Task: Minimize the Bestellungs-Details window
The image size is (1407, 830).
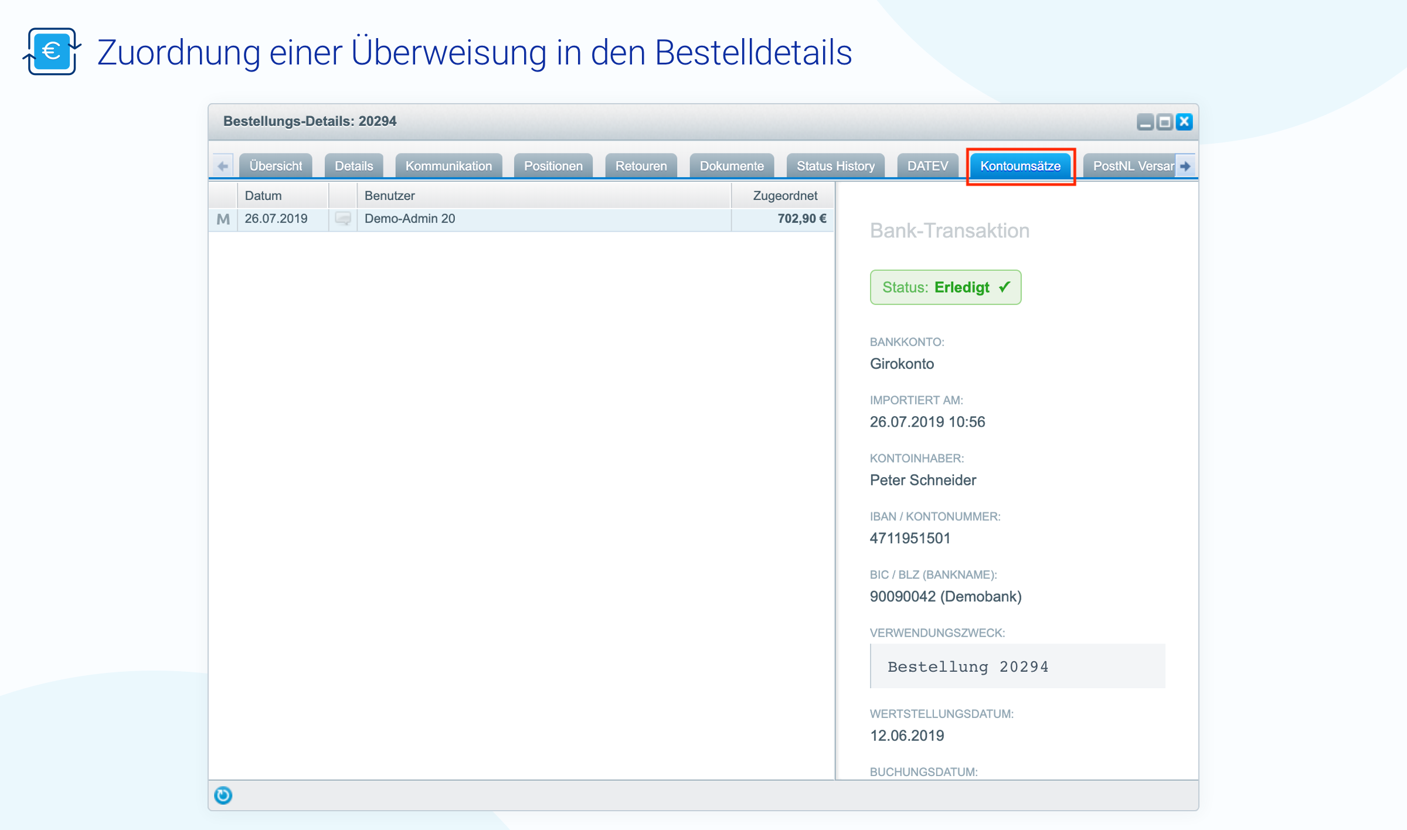Action: coord(1145,122)
